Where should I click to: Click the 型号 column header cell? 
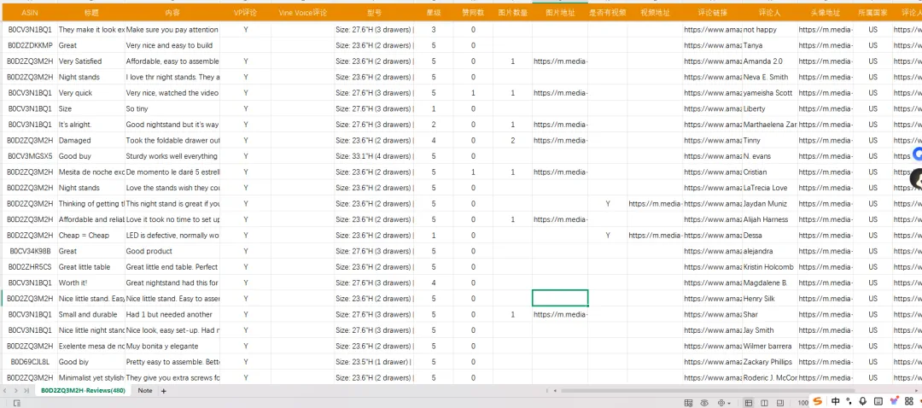[374, 12]
